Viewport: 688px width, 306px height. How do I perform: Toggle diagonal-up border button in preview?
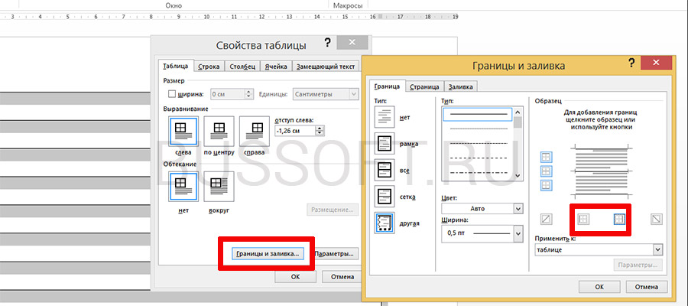point(547,219)
